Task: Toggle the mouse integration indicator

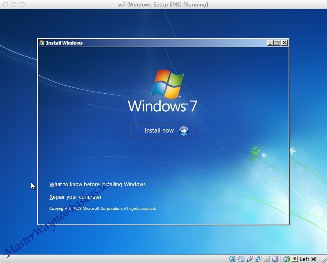Action: pos(287,259)
